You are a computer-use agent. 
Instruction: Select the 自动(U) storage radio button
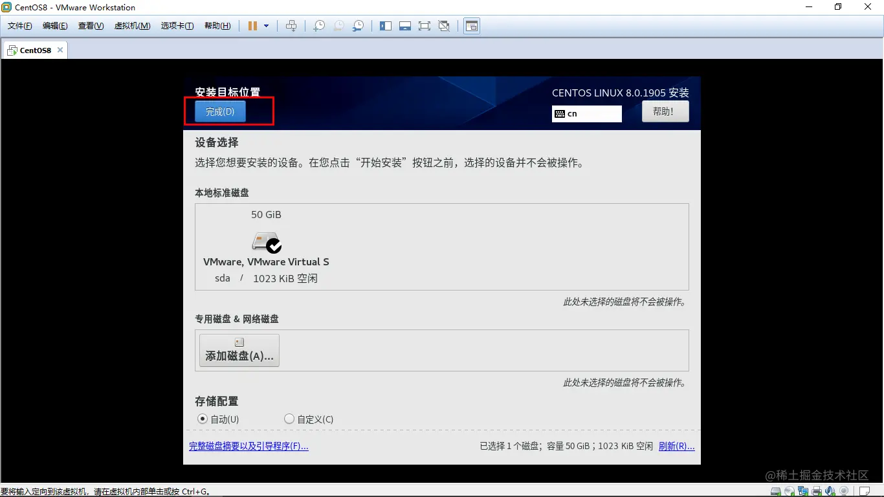[x=203, y=419]
